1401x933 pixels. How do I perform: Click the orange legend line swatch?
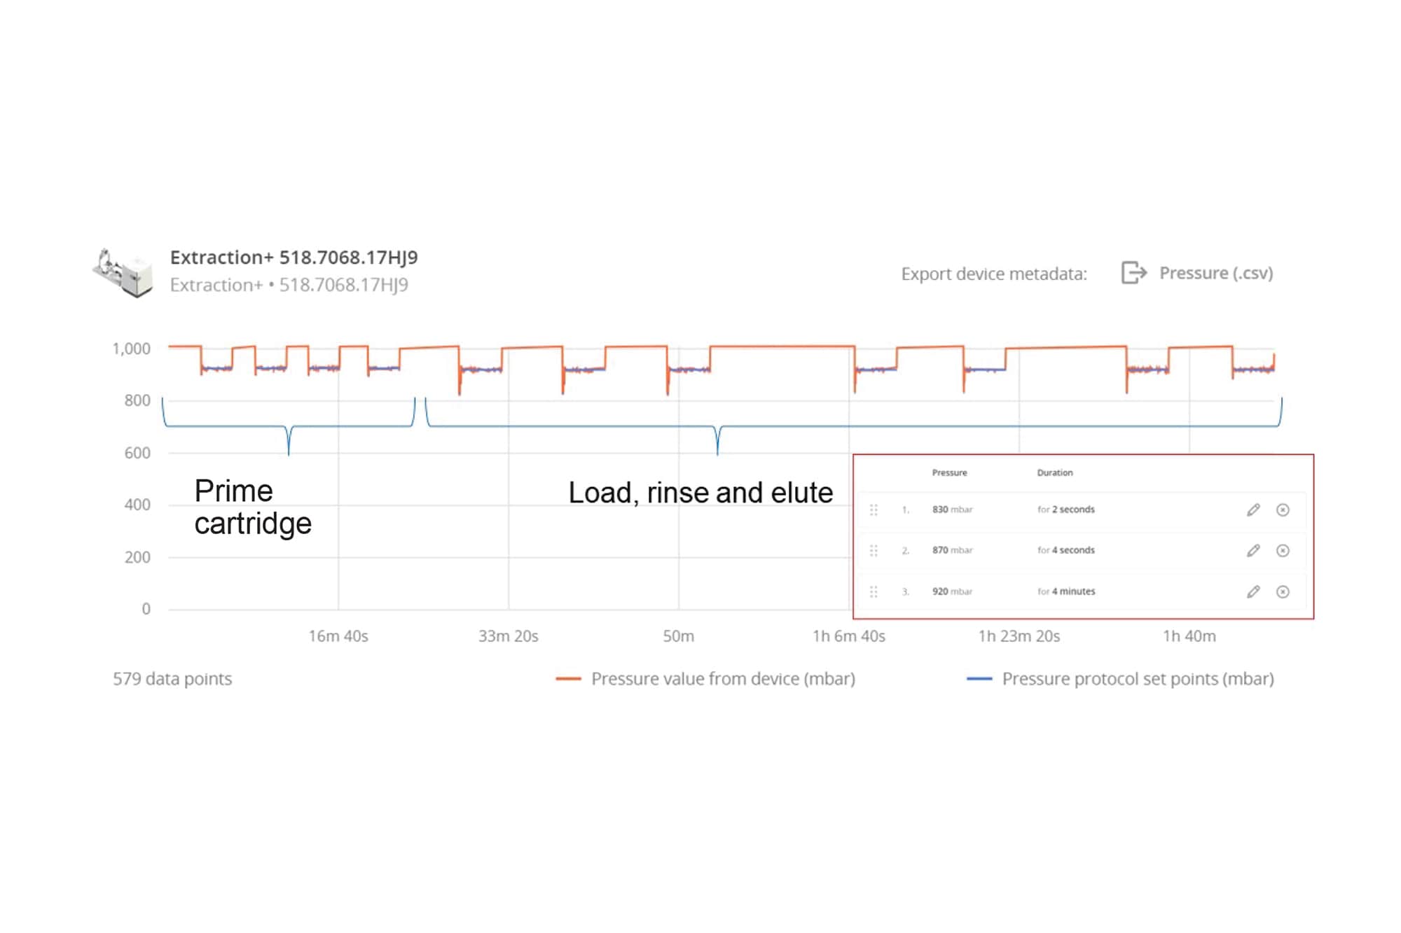click(568, 679)
